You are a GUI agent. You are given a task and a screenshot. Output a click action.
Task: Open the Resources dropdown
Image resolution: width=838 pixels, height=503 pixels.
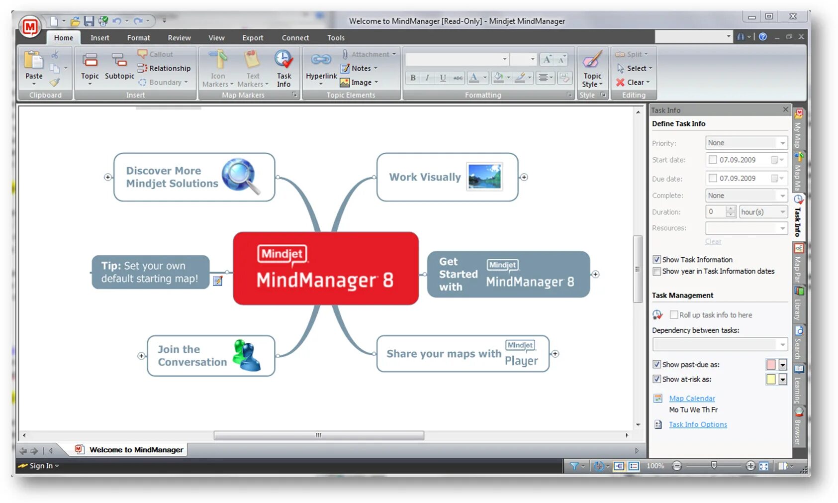point(782,228)
